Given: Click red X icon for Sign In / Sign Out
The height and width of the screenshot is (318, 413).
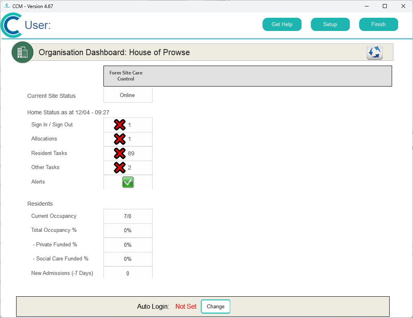Looking at the screenshot, I should (x=120, y=125).
